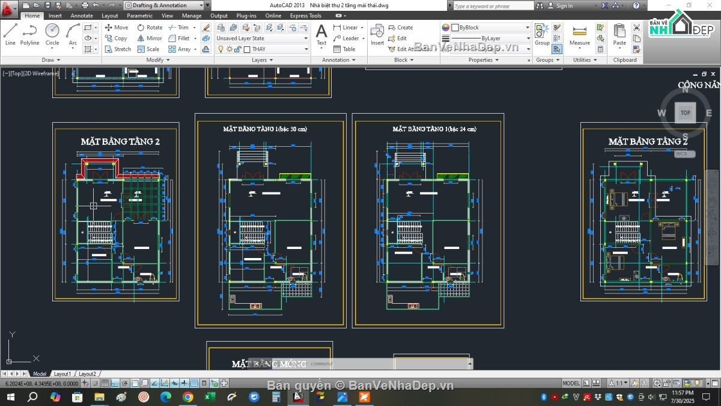Expand the ByBlock color dropdown
The width and height of the screenshot is (721, 406).
tap(528, 28)
